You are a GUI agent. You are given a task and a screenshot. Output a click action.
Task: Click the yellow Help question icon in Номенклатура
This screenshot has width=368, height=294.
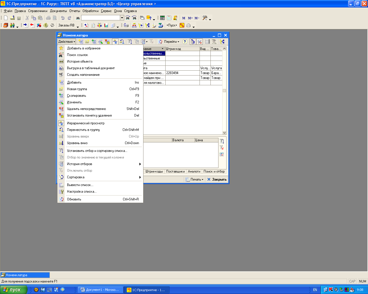point(185,42)
